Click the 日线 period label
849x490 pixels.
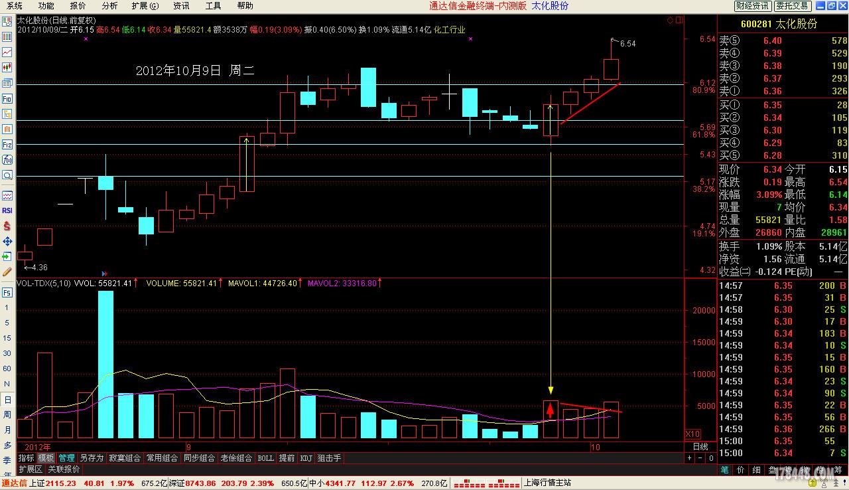tap(700, 447)
